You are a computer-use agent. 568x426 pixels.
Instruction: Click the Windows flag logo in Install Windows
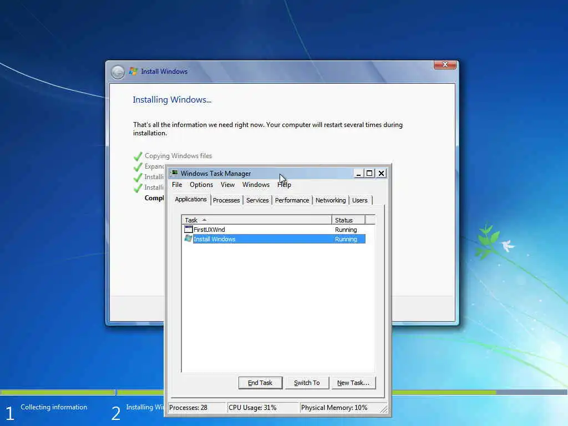133,72
